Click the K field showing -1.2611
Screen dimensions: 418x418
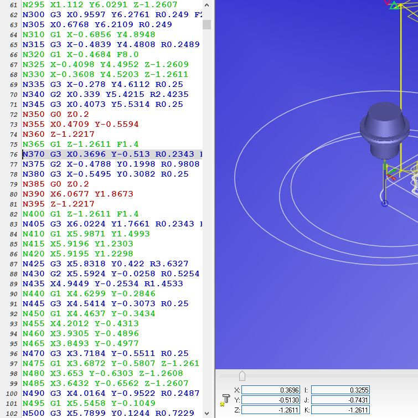340,410
